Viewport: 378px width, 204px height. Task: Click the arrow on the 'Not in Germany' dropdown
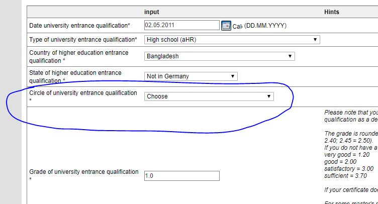[232, 76]
